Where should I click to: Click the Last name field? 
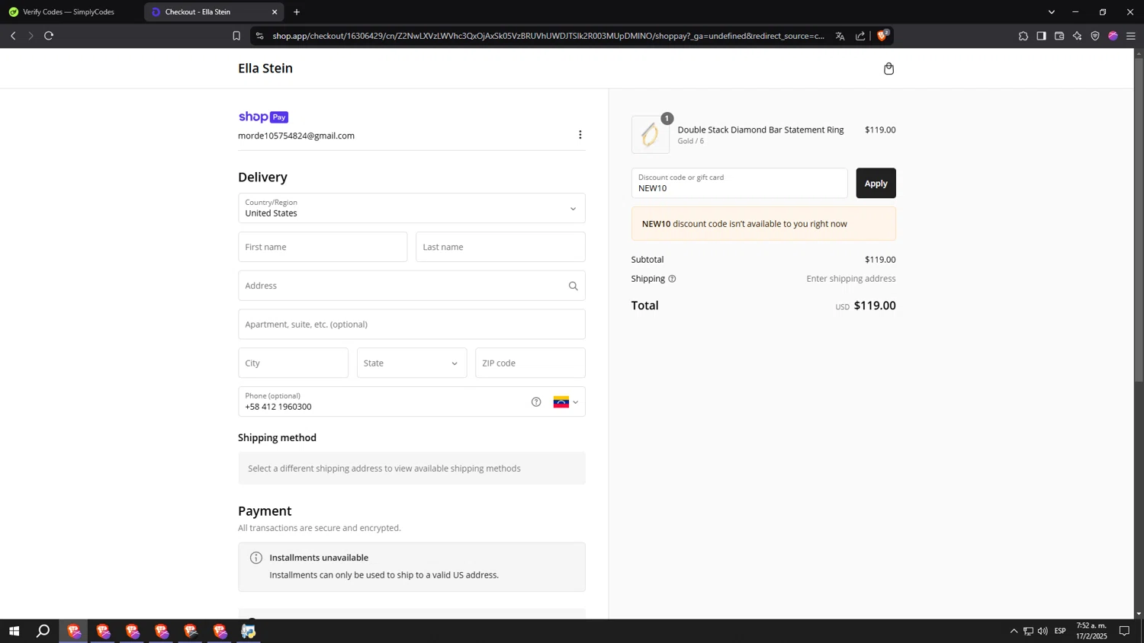pyautogui.click(x=500, y=247)
